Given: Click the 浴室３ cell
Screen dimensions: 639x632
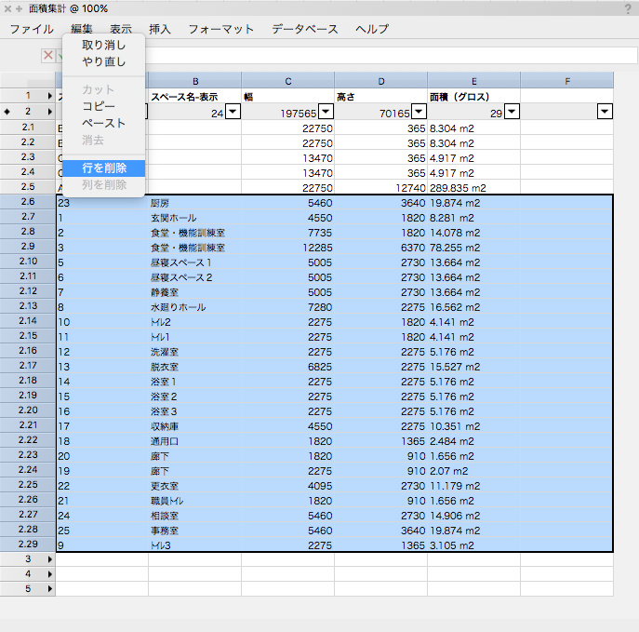Looking at the screenshot, I should (194, 411).
